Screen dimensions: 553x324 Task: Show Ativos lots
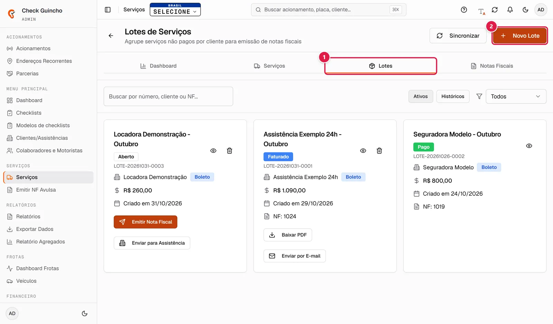pyautogui.click(x=421, y=96)
